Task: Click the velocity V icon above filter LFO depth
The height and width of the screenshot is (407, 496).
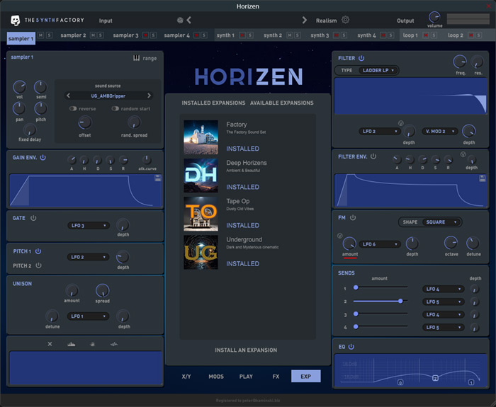Action: [x=401, y=123]
